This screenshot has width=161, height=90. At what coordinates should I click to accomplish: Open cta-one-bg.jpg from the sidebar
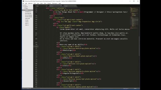(x=28, y=15)
